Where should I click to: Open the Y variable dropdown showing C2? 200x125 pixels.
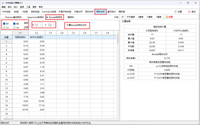pyautogui.click(x=52, y=25)
